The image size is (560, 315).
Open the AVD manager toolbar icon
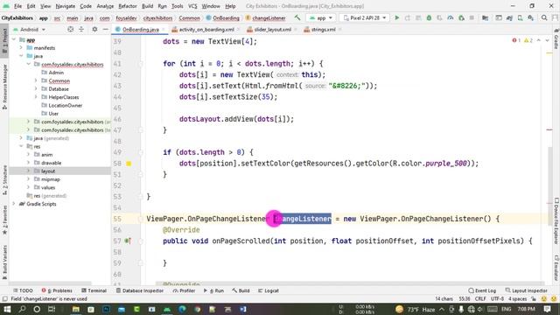coord(520,17)
